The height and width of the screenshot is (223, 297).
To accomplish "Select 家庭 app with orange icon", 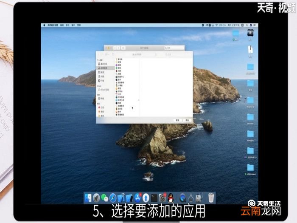I will coord(118,88).
